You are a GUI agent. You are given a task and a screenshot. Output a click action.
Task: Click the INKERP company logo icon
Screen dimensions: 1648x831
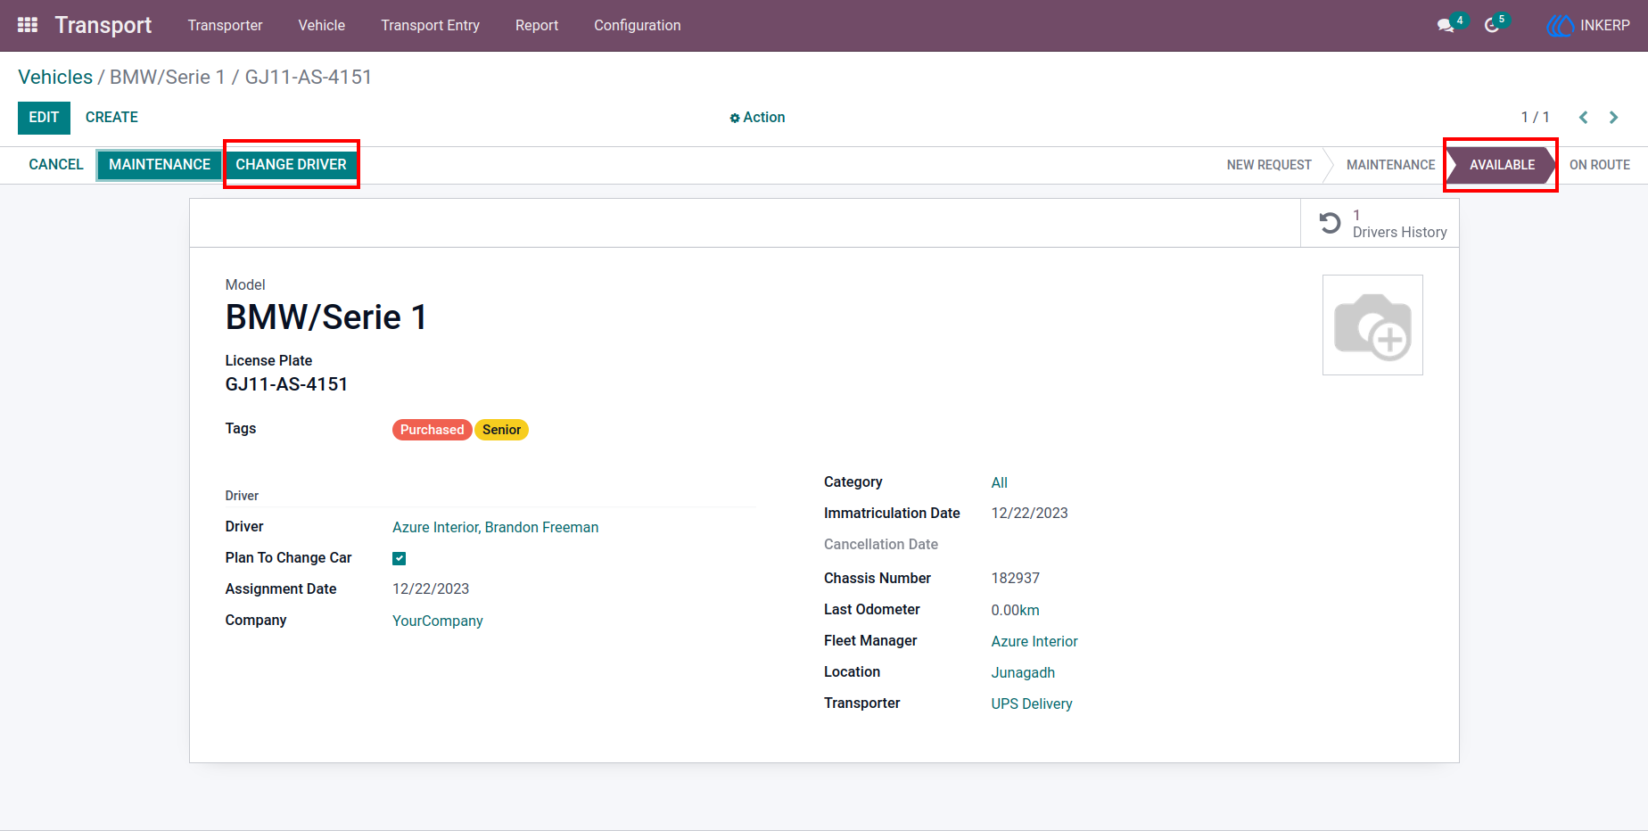(x=1560, y=26)
